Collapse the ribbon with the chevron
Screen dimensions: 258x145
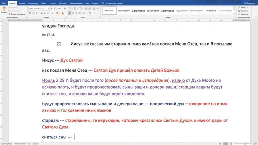pyautogui.click(x=256, y=17)
